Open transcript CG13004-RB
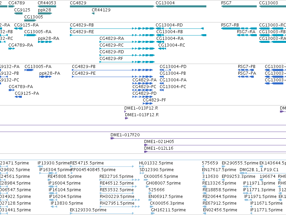The width and height of the screenshot is (286, 215). click(169, 32)
